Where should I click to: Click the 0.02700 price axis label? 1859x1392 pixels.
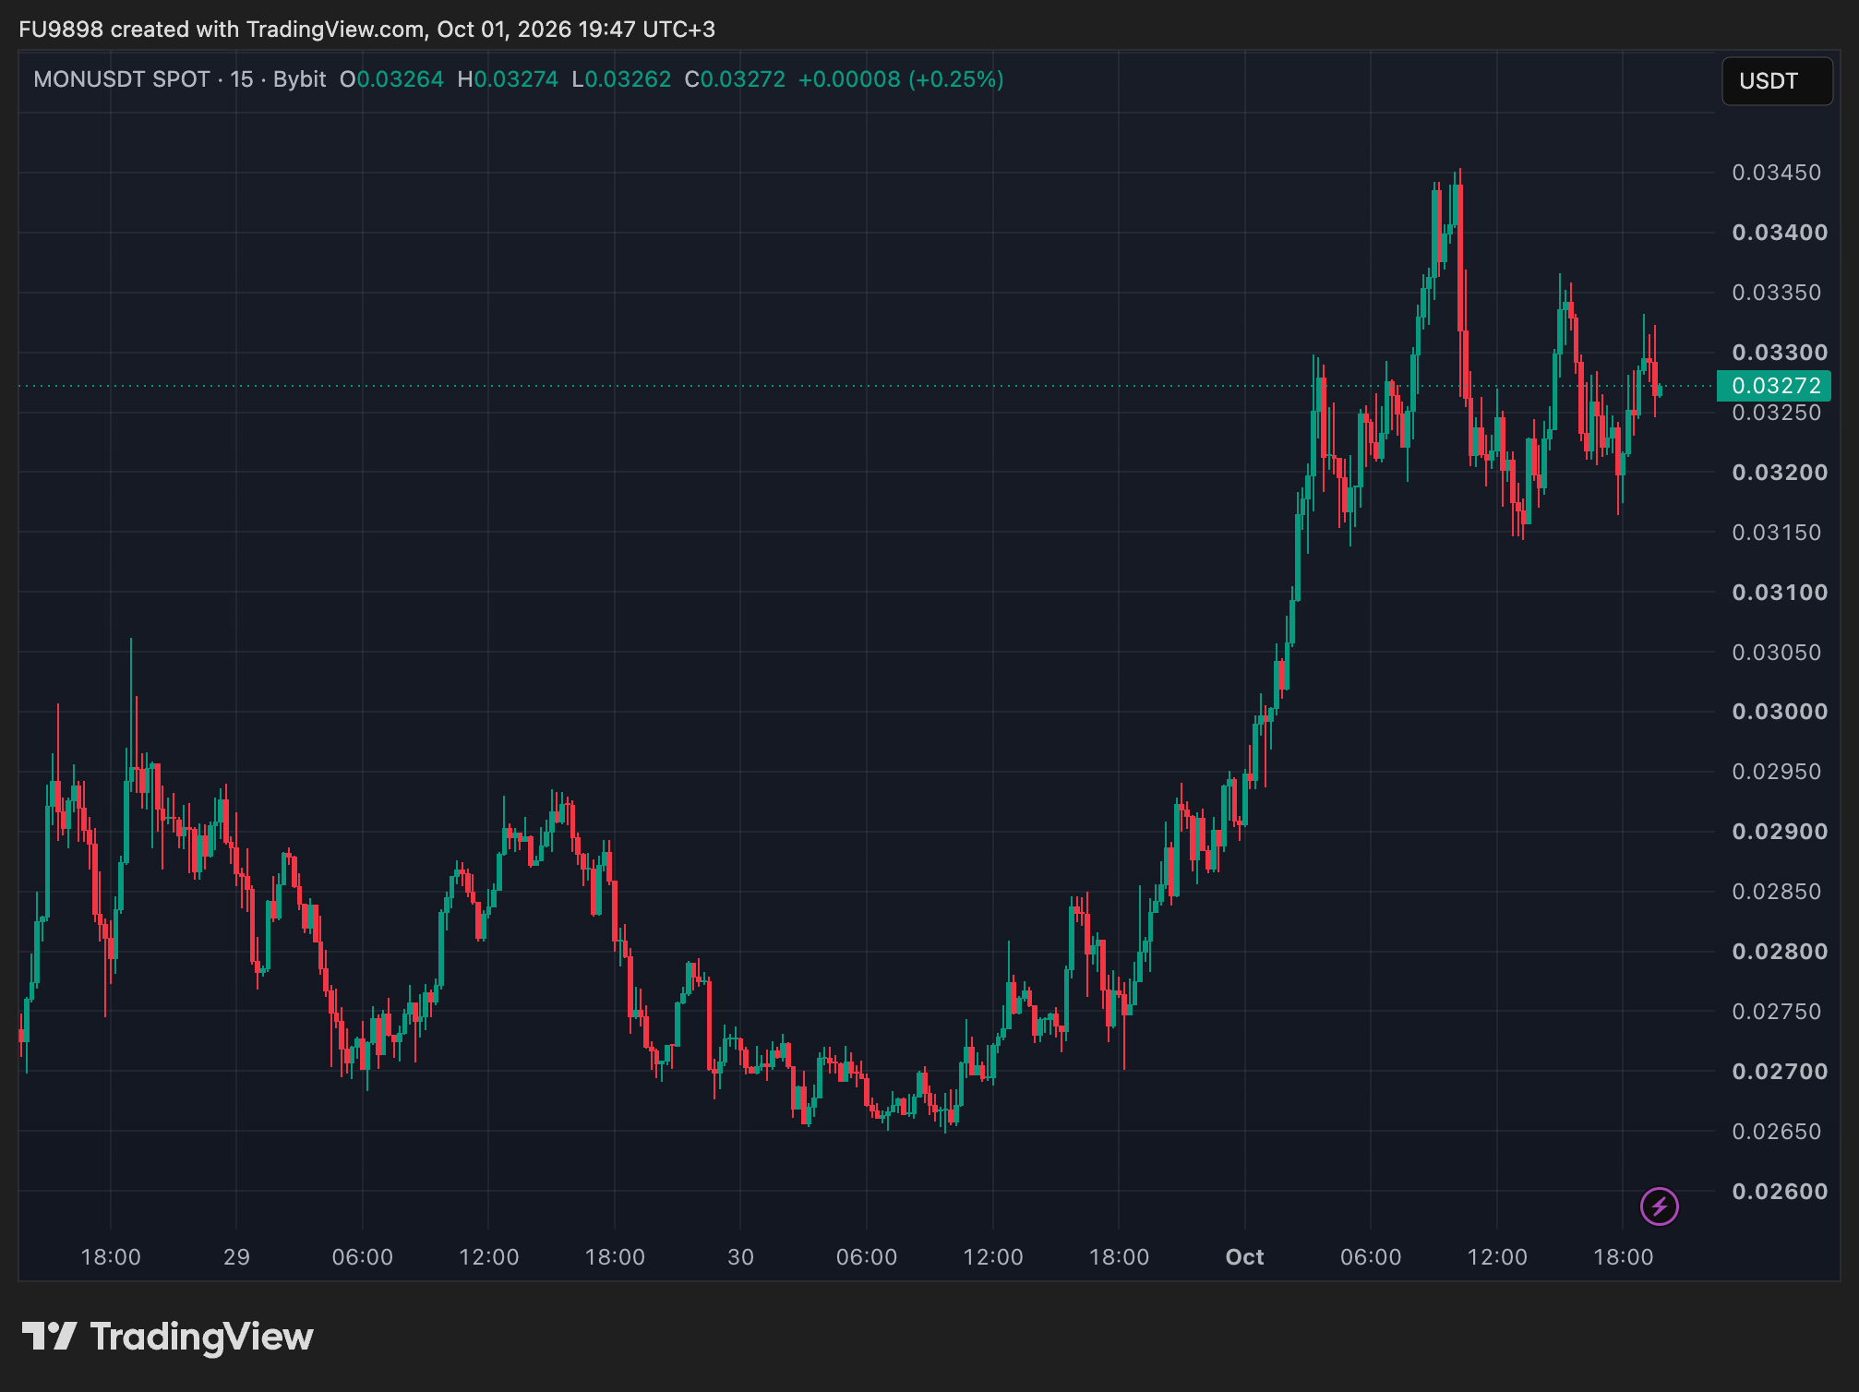(1780, 1072)
